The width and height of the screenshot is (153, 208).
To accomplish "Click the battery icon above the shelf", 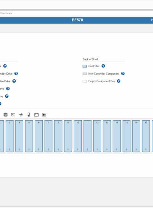I will 36,115.
